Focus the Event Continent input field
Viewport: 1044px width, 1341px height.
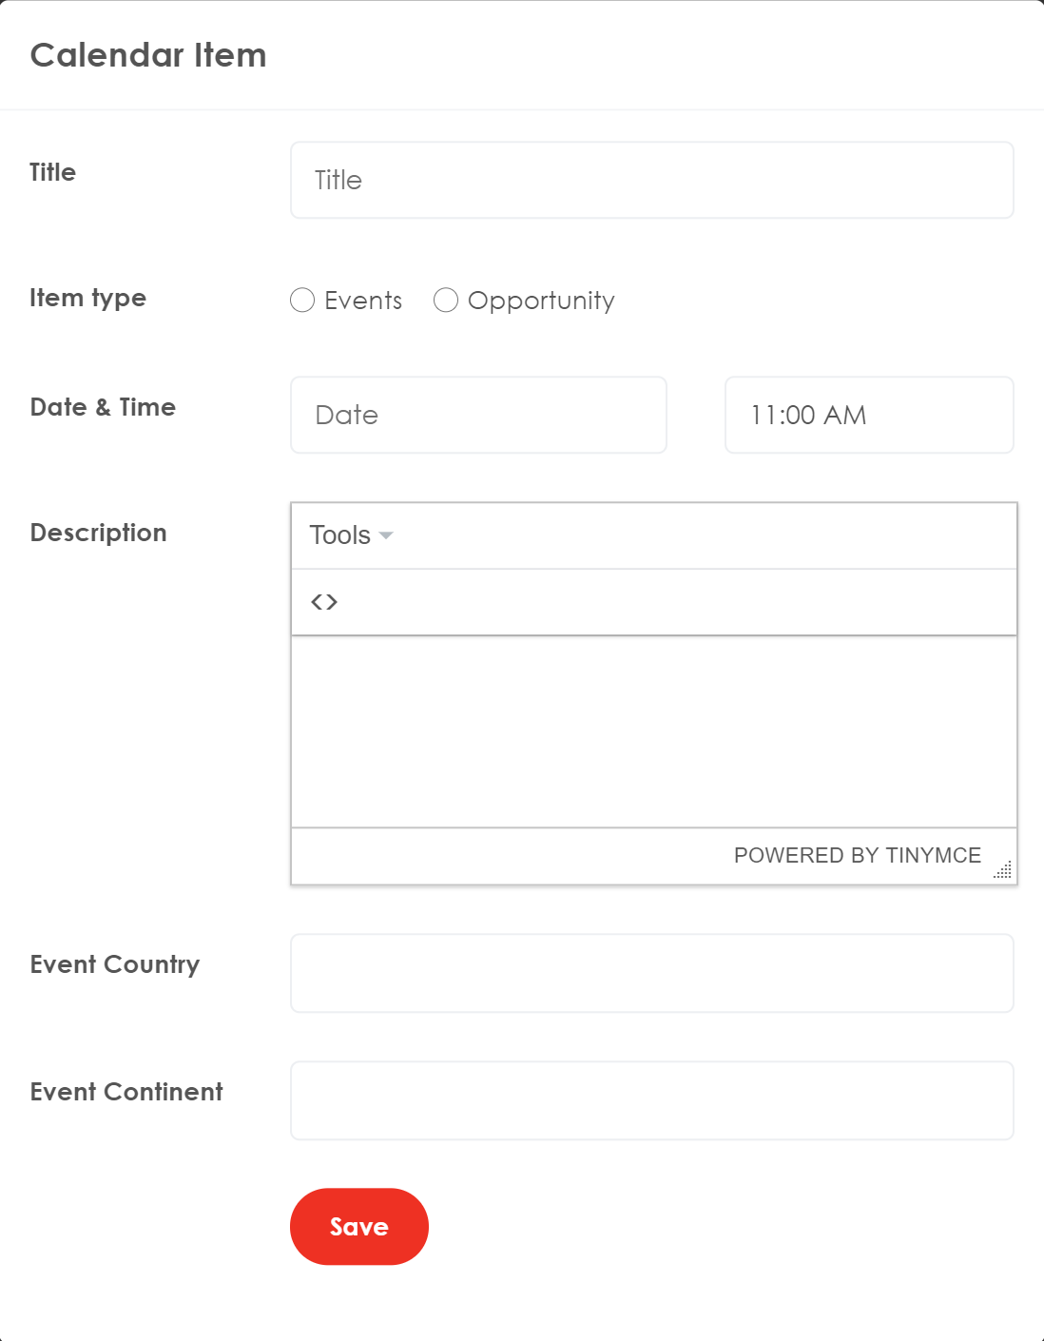652,1100
